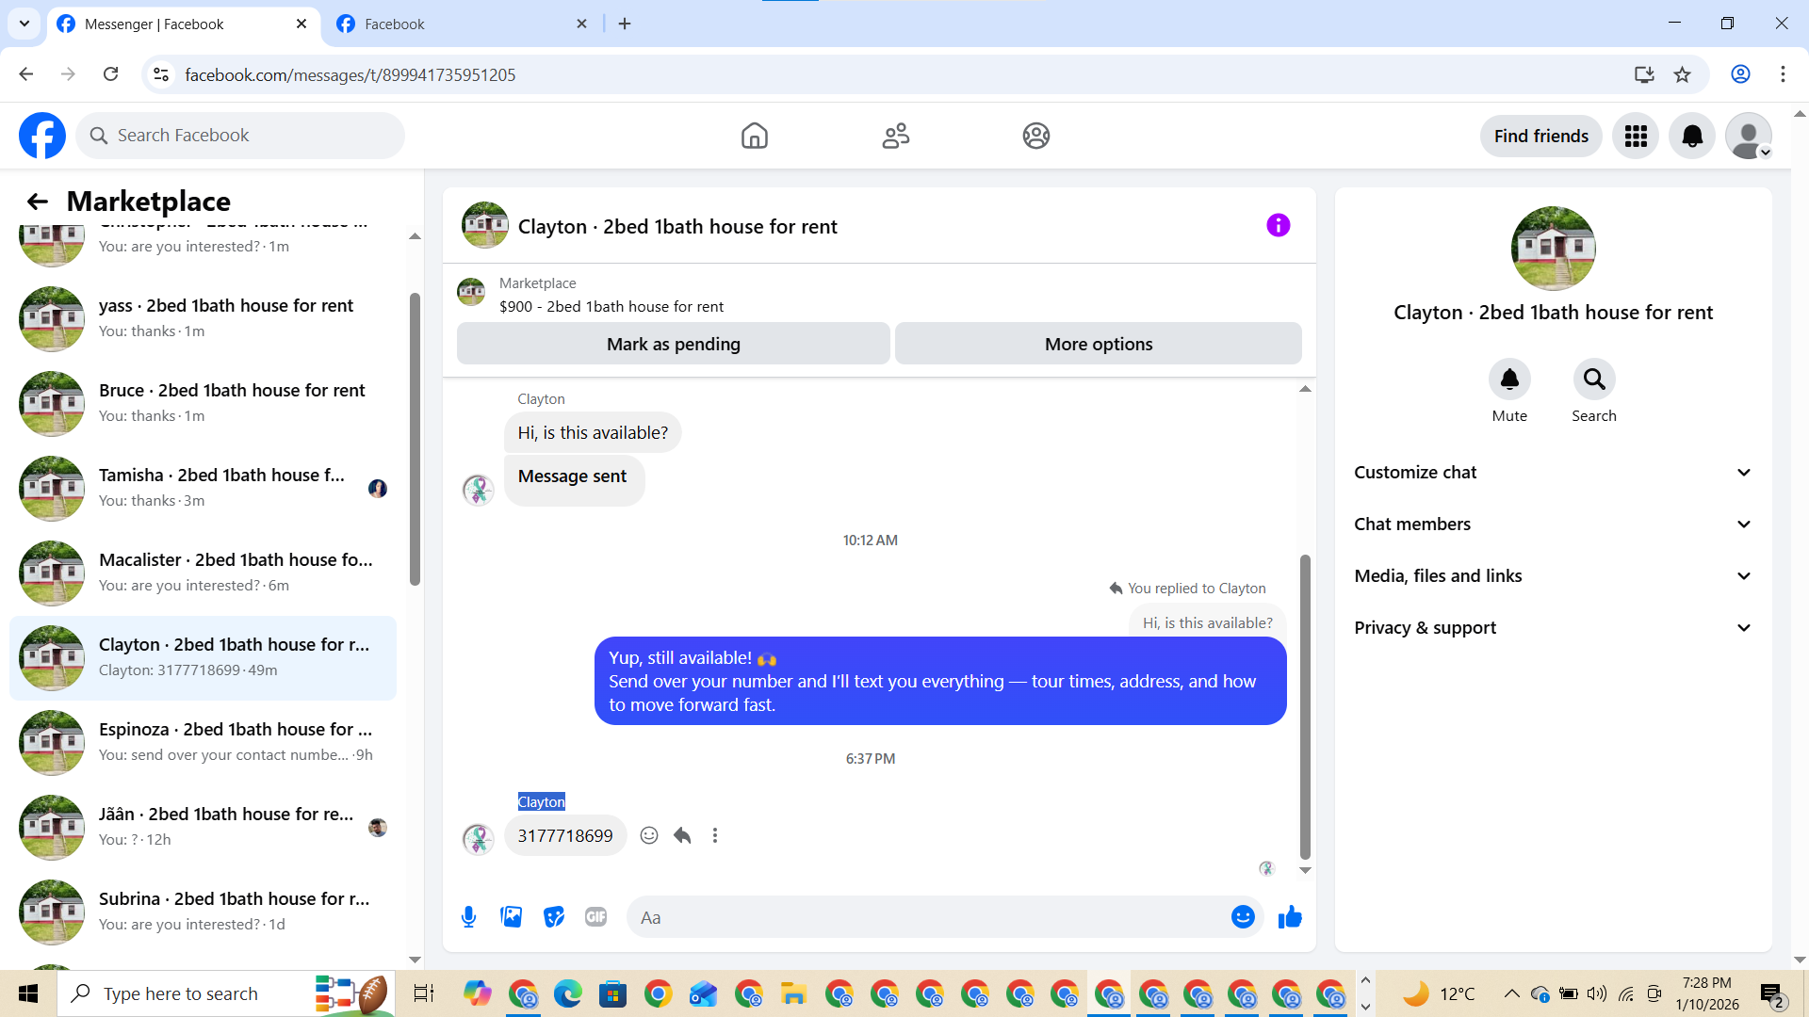The image size is (1809, 1017).
Task: Reply to the 3177718699 message
Action: pyautogui.click(x=682, y=835)
